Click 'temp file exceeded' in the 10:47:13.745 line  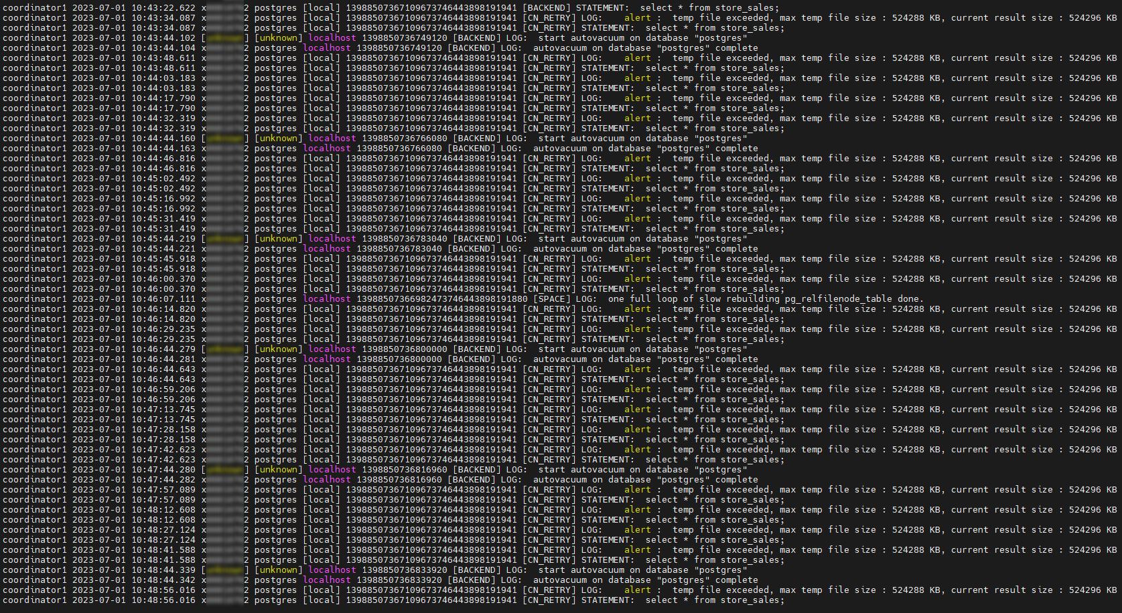tap(721, 410)
